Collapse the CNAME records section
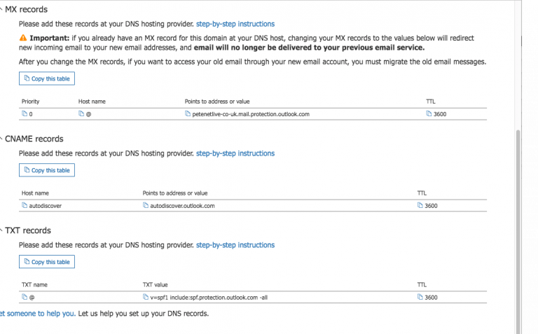Viewport: 538px width, 334px height. (1, 139)
